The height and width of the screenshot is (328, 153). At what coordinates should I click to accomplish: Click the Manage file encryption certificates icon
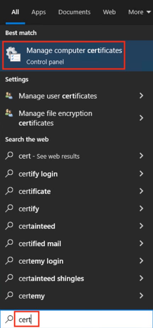tap(9, 113)
